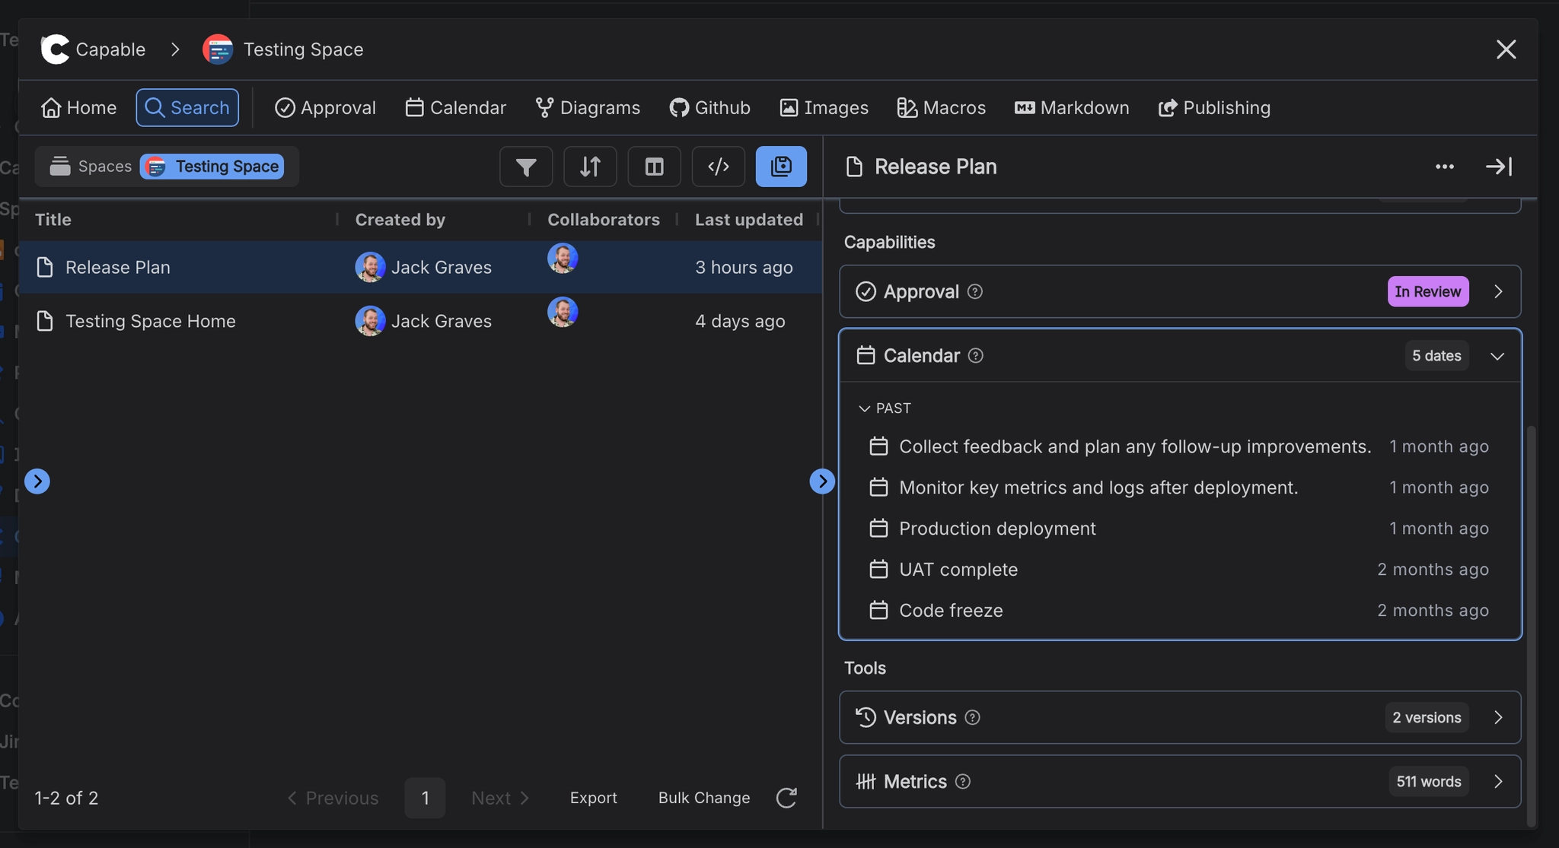Open the Bulk Change option
The height and width of the screenshot is (848, 1559).
(x=703, y=798)
